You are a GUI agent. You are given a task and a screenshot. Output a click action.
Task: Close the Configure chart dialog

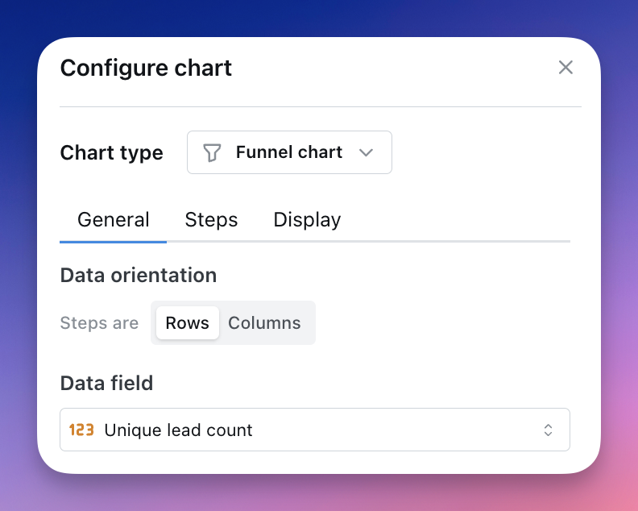(565, 68)
